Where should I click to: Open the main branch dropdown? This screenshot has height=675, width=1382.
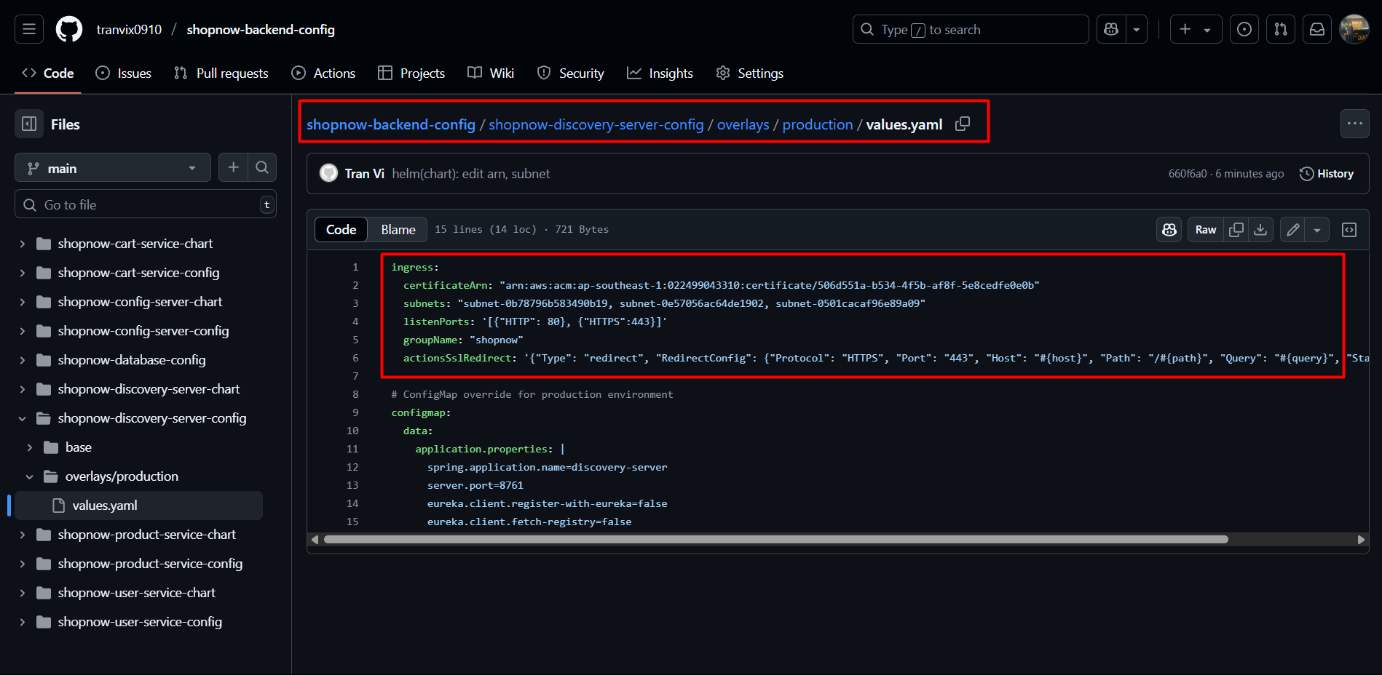tap(112, 168)
